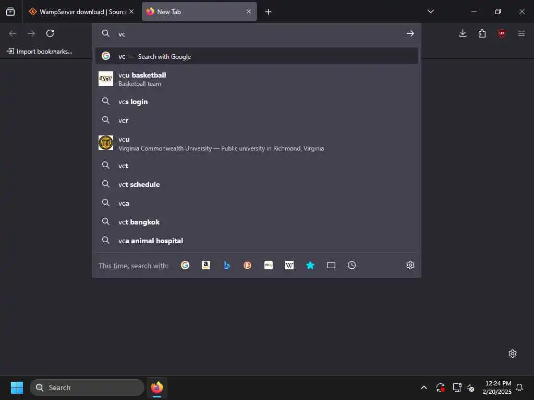
Task: Expand the list all tabs chevron
Action: coord(430,11)
